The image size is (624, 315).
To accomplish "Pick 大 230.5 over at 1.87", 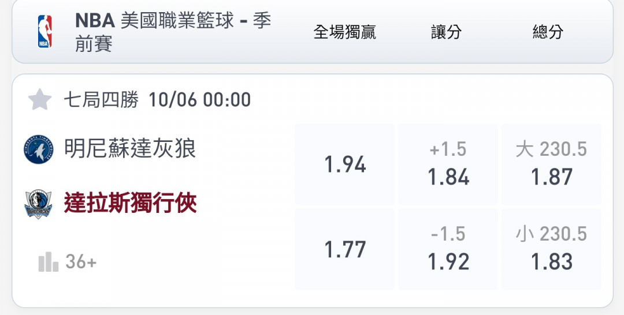I will point(551,165).
